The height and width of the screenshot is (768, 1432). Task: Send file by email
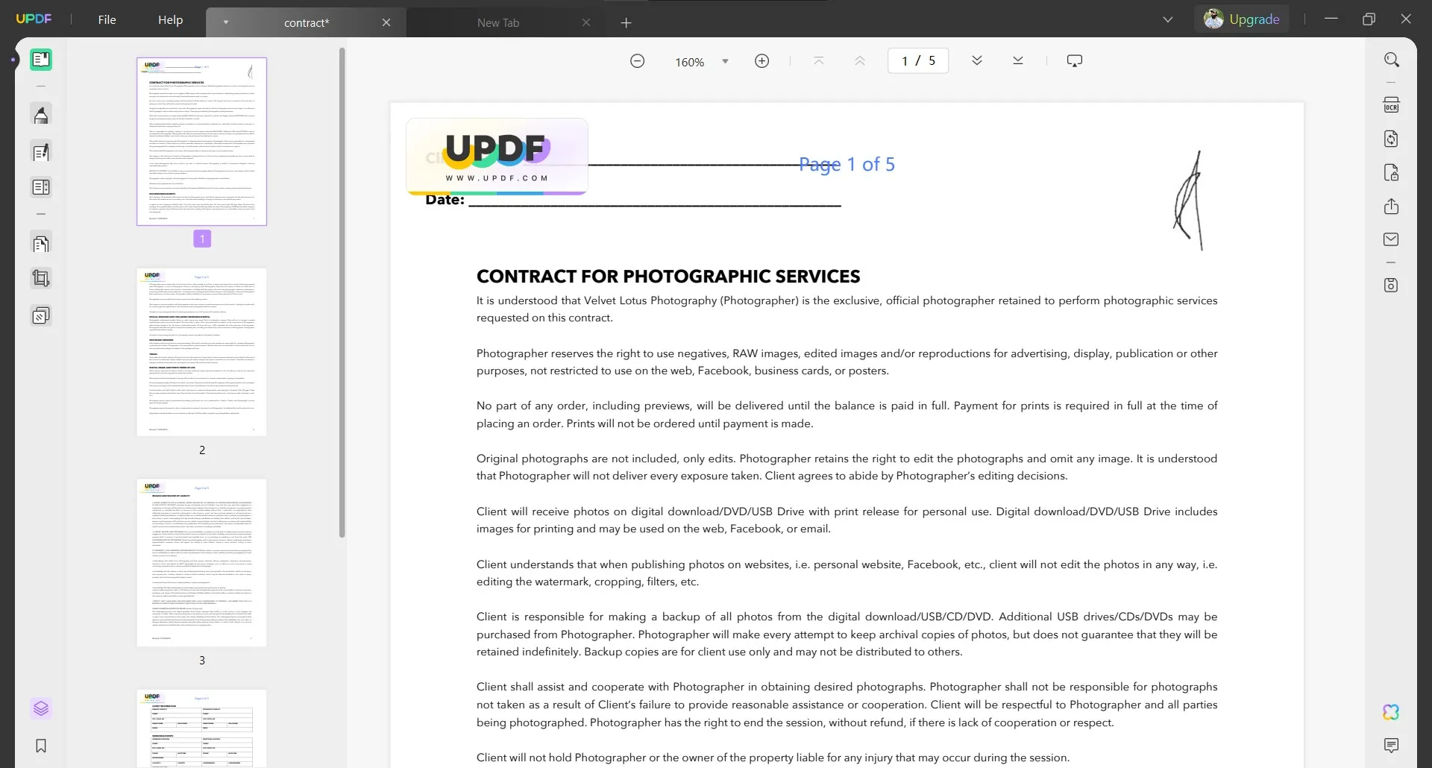(x=1391, y=239)
